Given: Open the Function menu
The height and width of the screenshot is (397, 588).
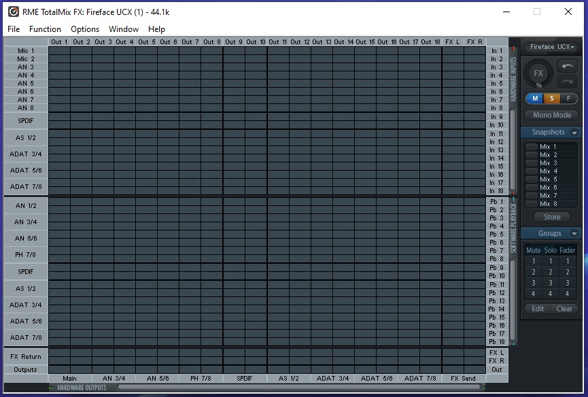Looking at the screenshot, I should pyautogui.click(x=45, y=29).
